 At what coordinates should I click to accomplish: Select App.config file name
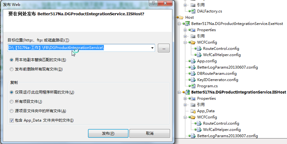[207, 61]
